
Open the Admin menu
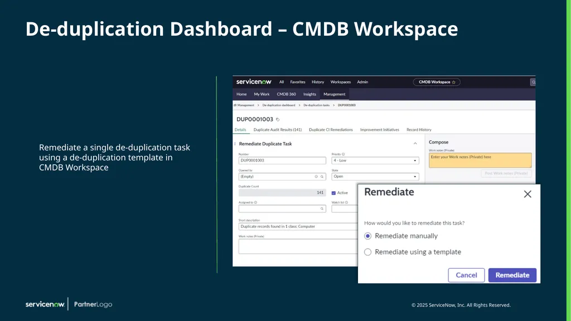click(x=362, y=82)
